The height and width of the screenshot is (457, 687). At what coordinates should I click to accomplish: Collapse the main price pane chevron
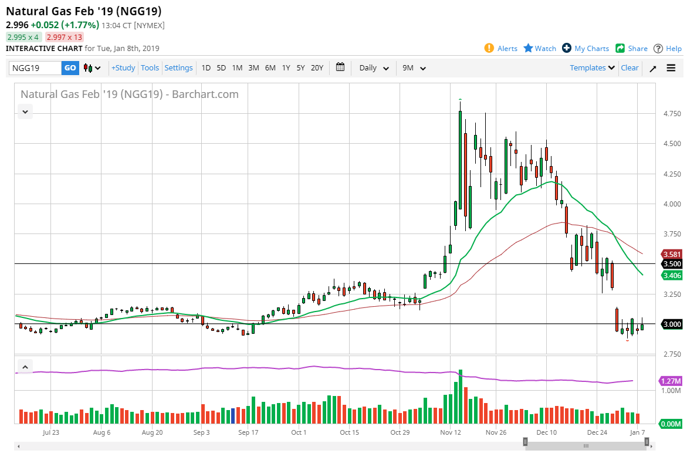pos(25,111)
